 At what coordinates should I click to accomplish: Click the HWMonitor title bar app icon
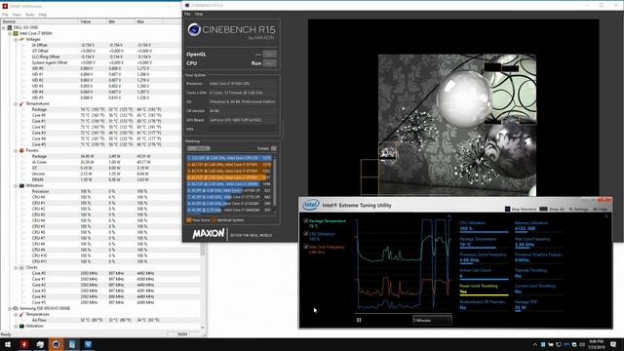point(5,6)
